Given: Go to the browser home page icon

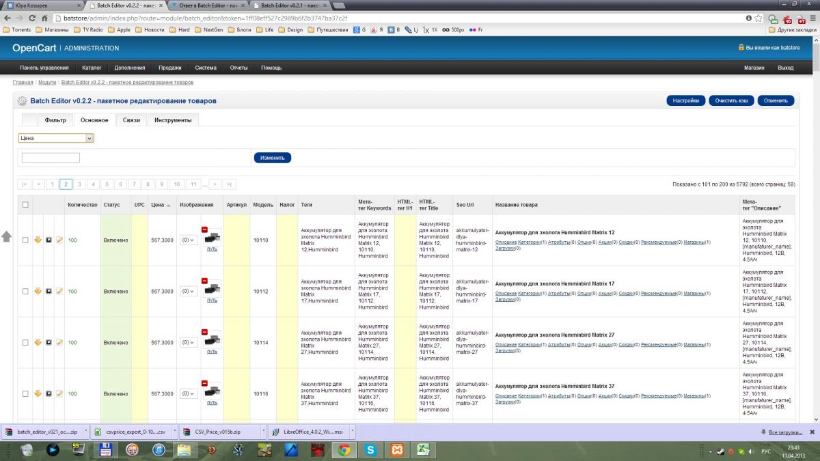Looking at the screenshot, I should tap(44, 18).
